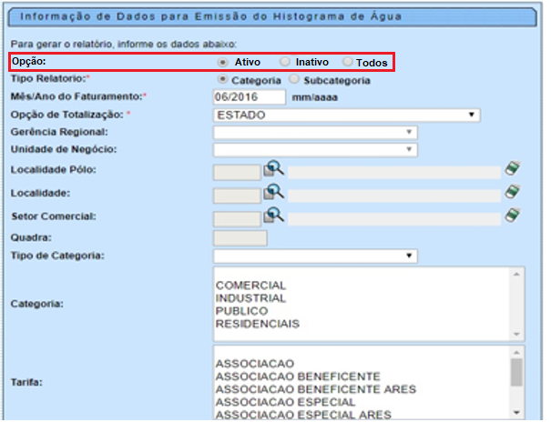
Task: Clear the Localidade field with eraser icon
Action: point(515,192)
